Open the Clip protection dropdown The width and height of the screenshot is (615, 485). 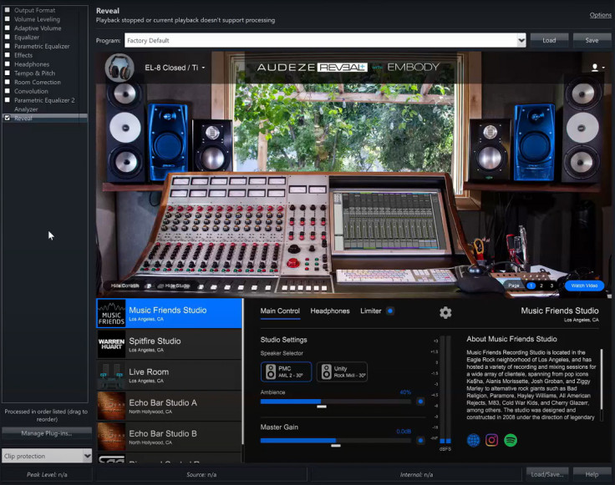pyautogui.click(x=88, y=456)
